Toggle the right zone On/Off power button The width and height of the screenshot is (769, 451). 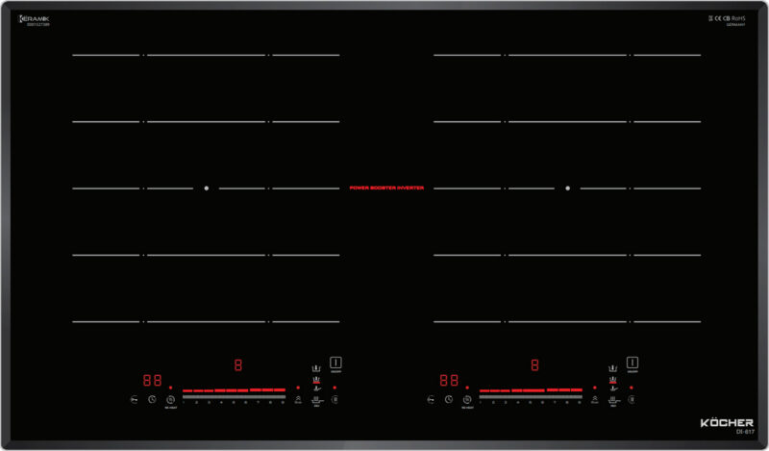pyautogui.click(x=633, y=363)
